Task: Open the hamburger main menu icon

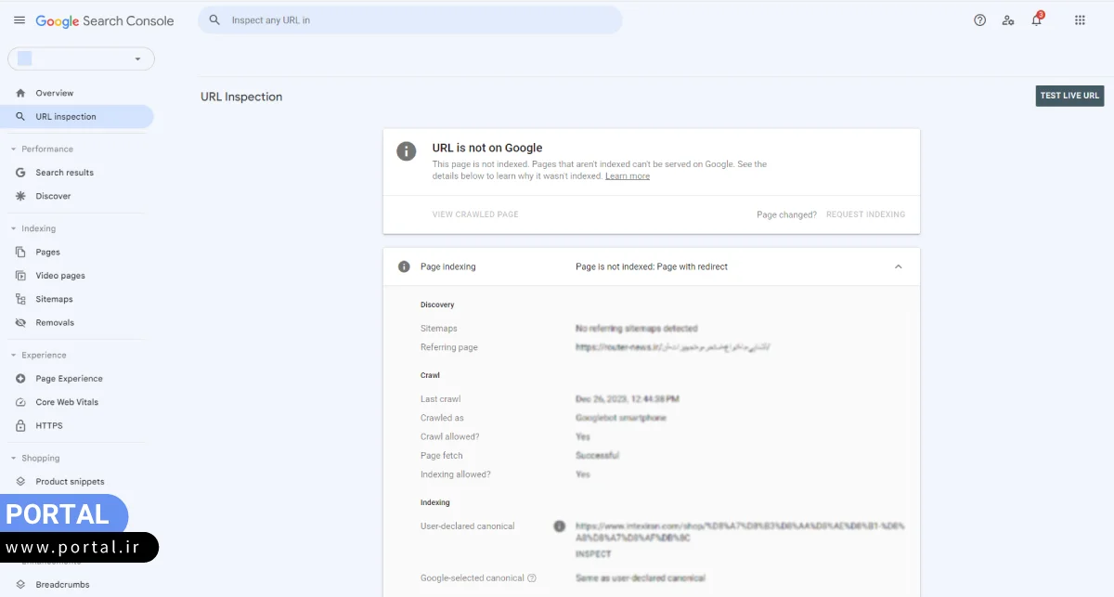Action: (x=19, y=20)
